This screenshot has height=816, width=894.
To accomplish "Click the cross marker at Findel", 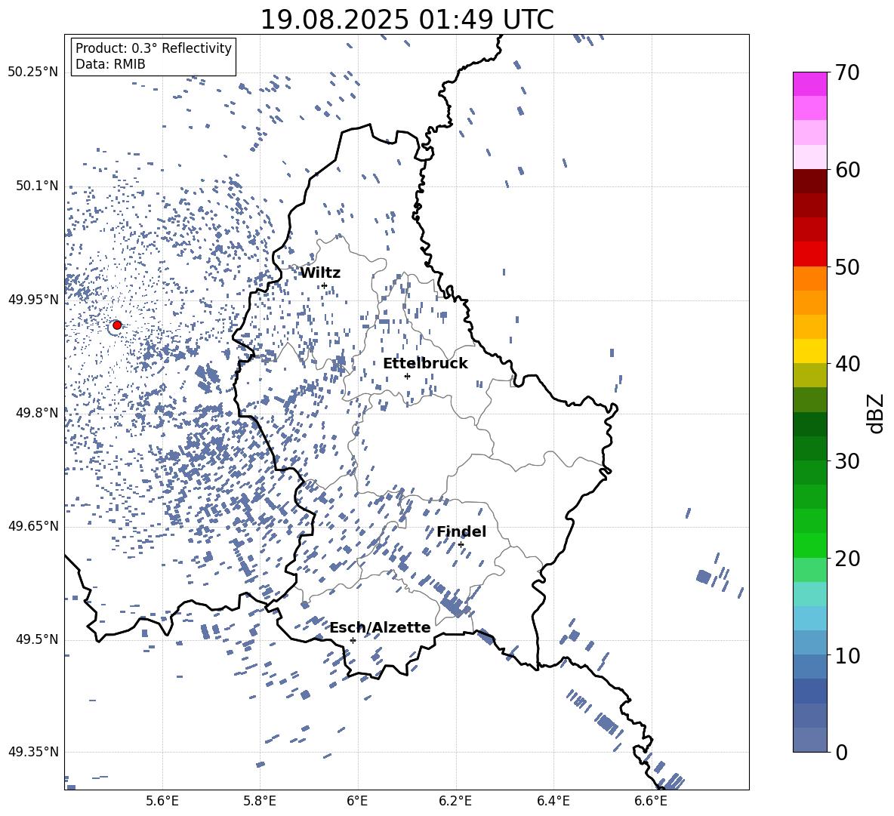I will coord(461,545).
